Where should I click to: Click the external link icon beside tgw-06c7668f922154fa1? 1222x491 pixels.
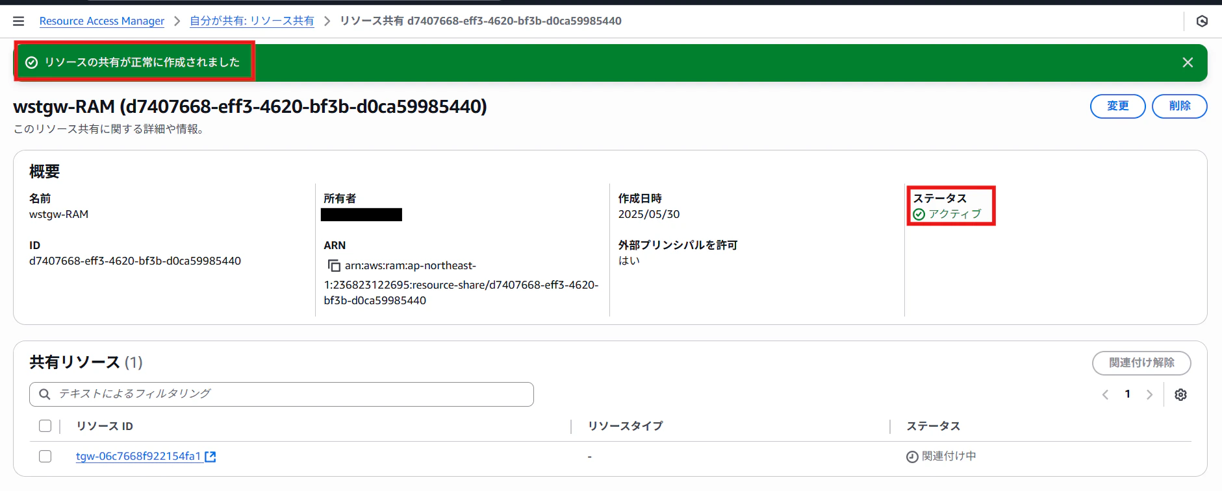click(210, 457)
